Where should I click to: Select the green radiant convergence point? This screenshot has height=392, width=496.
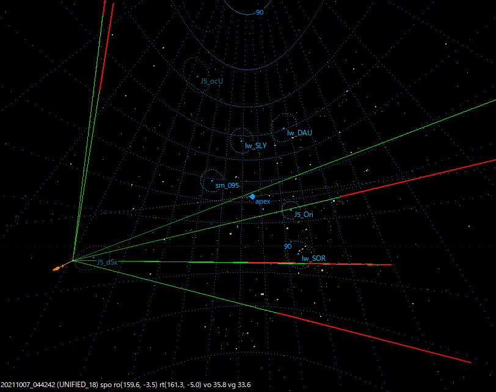73,260
